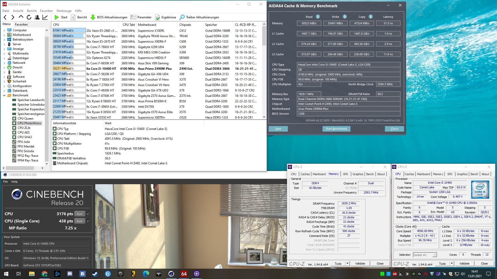This screenshot has width=497, height=279.
Task: Click the refresh icon in AIDA64 toolbar
Action: click(29, 17)
